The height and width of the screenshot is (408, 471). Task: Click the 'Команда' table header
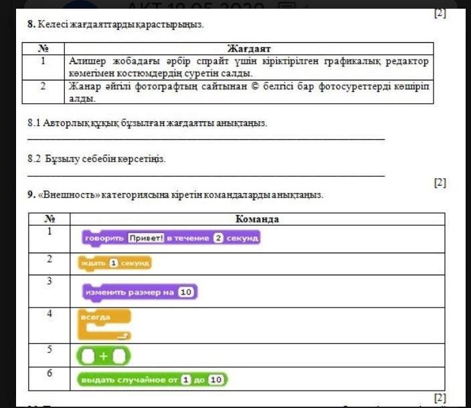pyautogui.click(x=257, y=219)
